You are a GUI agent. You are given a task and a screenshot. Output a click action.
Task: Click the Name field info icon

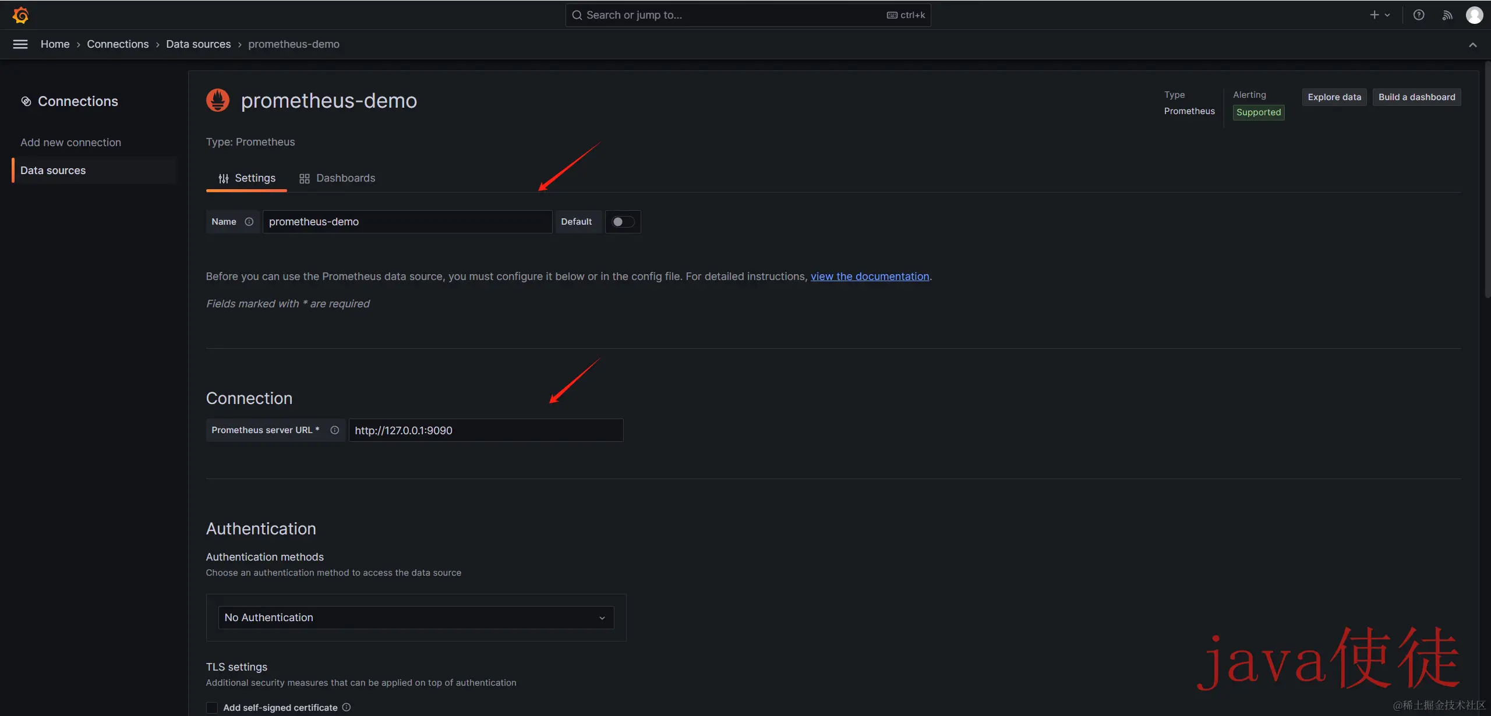click(x=249, y=222)
